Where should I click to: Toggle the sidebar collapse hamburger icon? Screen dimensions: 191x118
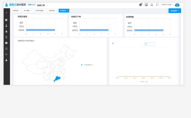coord(6,13)
